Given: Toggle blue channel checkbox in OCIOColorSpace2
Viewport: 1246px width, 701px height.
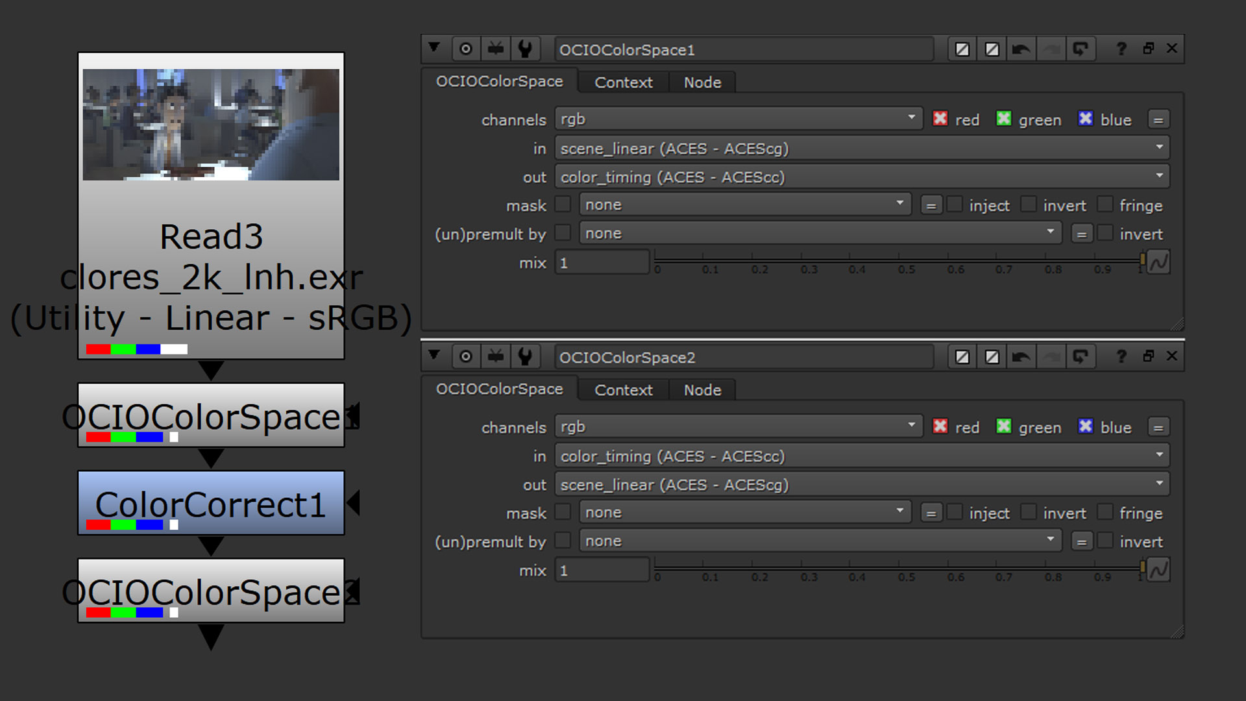Looking at the screenshot, I should 1085,426.
